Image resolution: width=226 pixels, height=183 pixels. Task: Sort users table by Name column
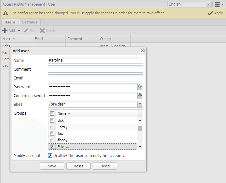[17, 39]
